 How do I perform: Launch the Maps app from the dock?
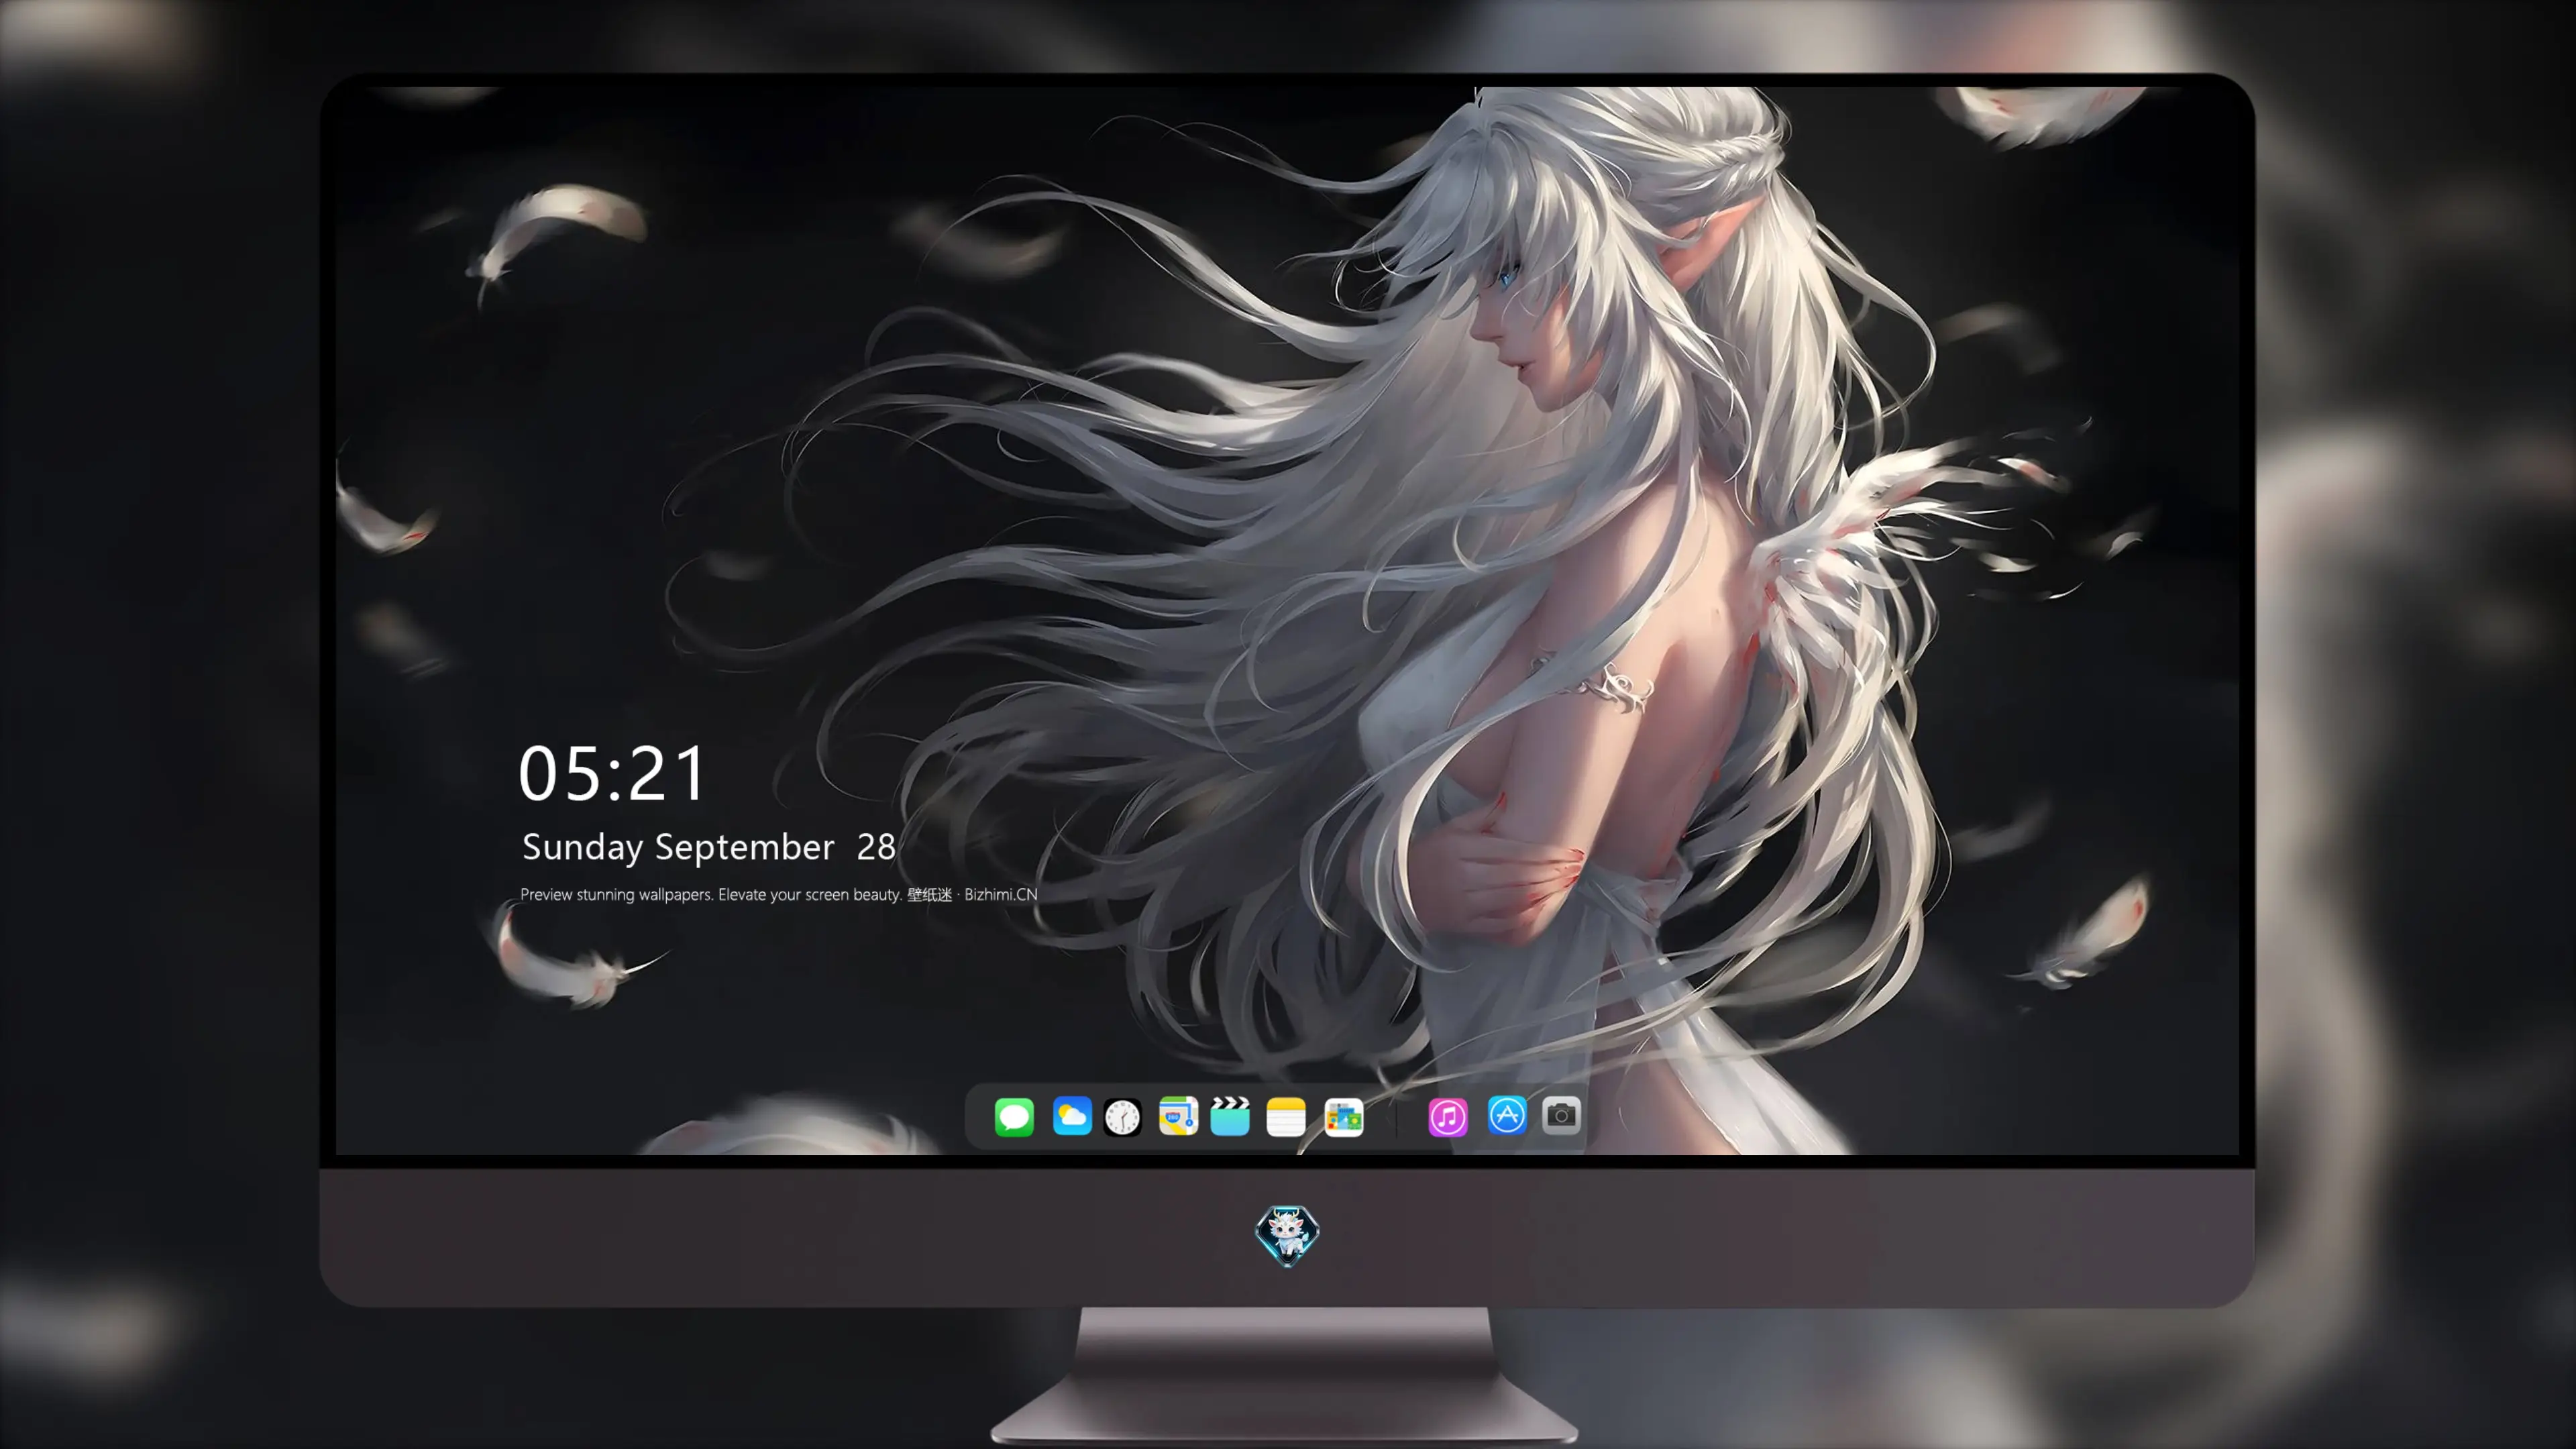[1178, 1116]
